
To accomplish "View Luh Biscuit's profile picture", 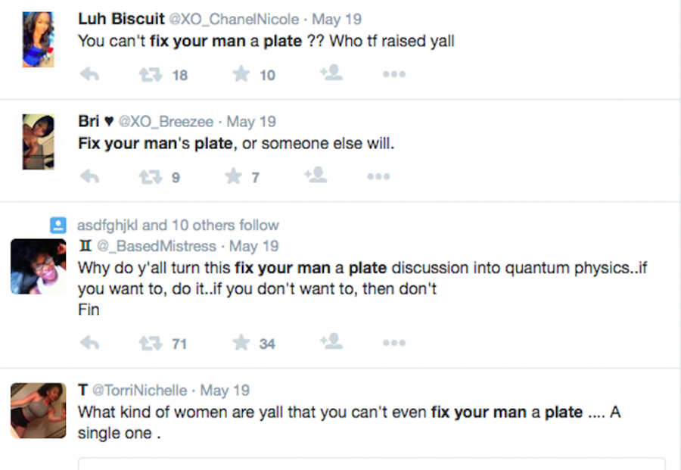I will pyautogui.click(x=38, y=39).
